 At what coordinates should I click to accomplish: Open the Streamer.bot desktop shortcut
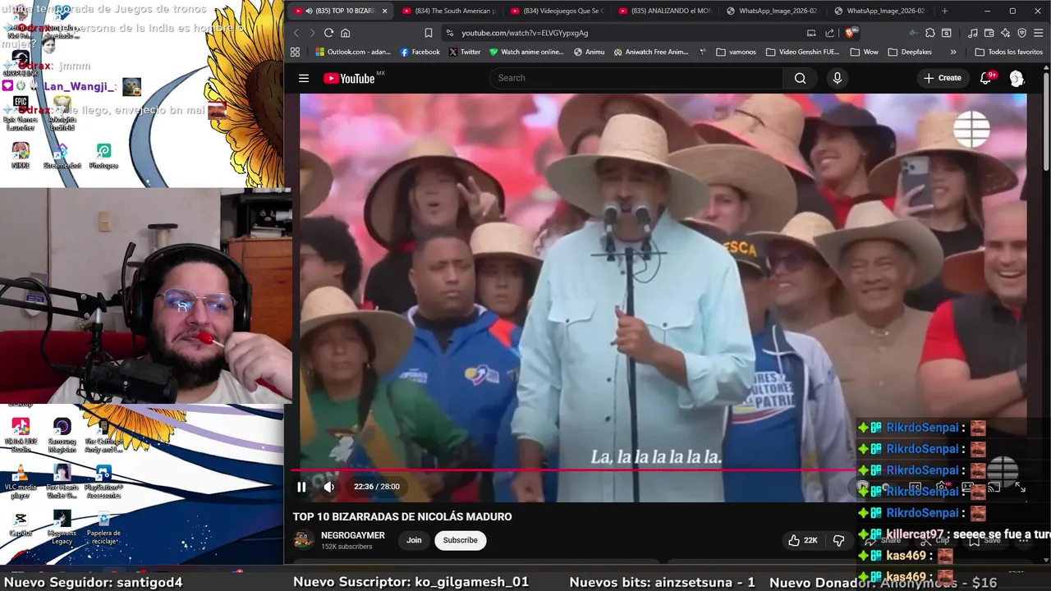[62, 155]
